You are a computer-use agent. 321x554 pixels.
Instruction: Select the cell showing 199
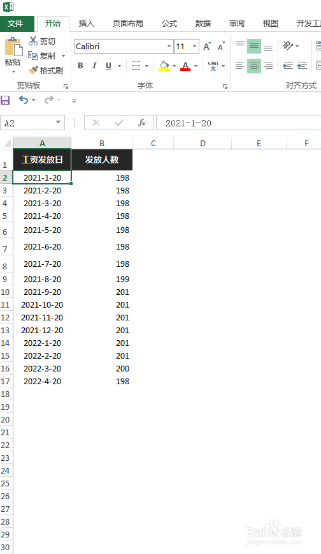click(x=102, y=279)
